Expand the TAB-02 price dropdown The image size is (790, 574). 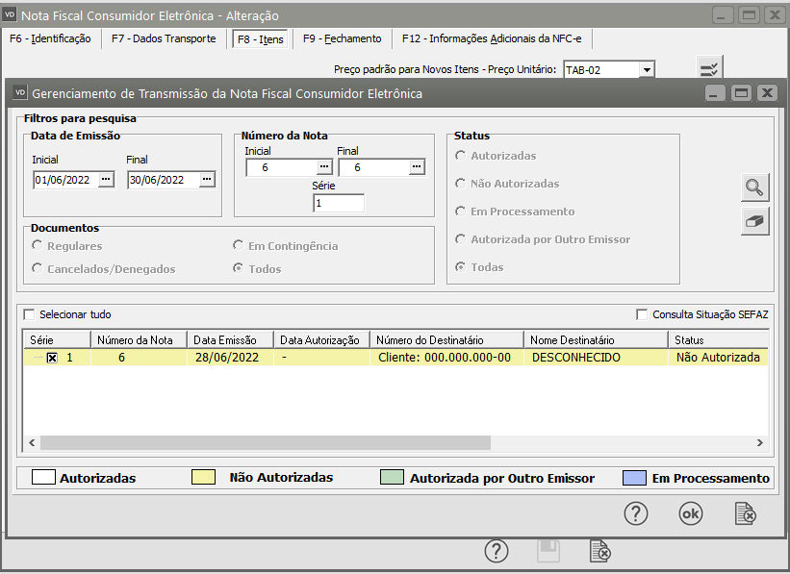click(647, 69)
